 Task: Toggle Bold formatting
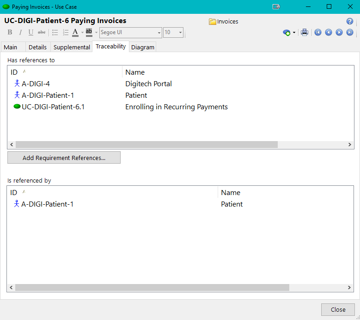click(x=10, y=32)
